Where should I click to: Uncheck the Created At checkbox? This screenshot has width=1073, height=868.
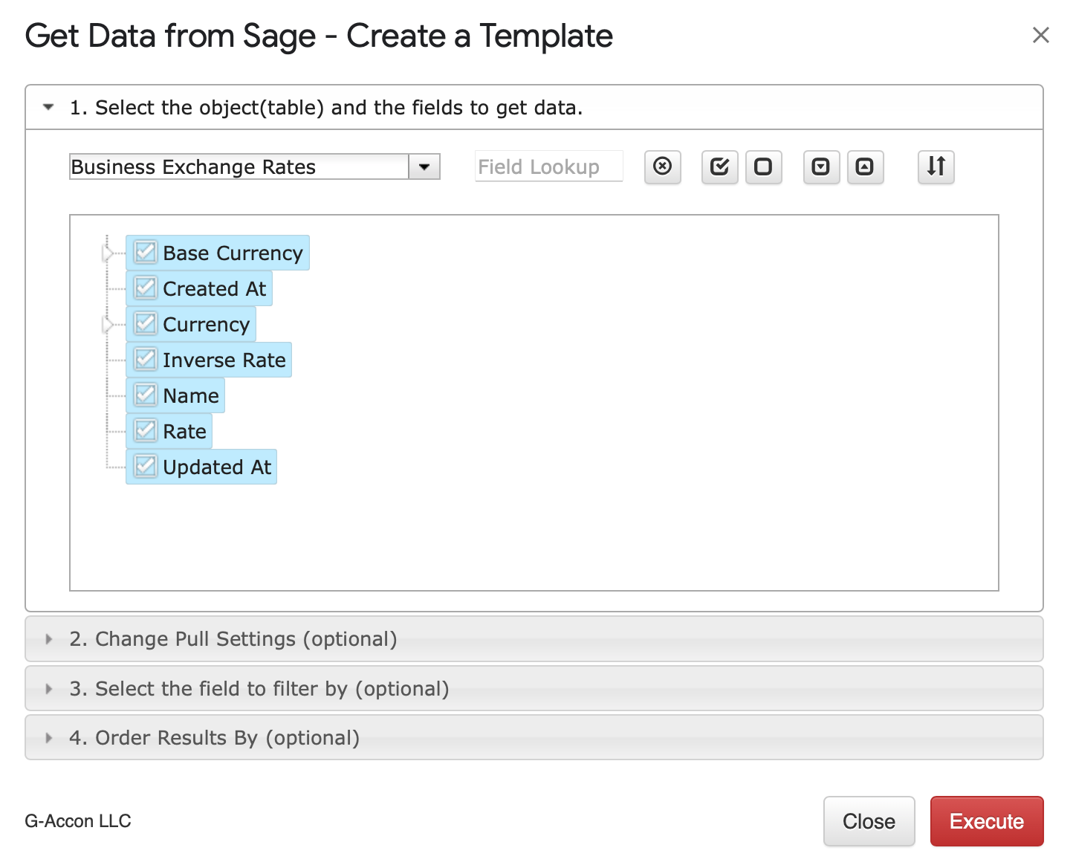point(146,288)
